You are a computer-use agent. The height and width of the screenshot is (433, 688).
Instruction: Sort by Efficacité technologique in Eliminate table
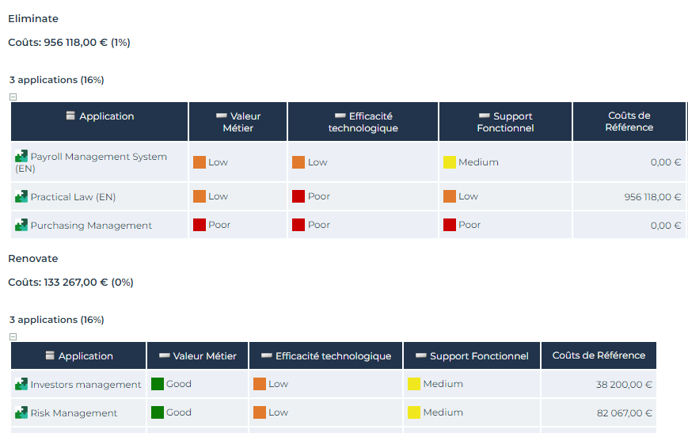coord(363,122)
